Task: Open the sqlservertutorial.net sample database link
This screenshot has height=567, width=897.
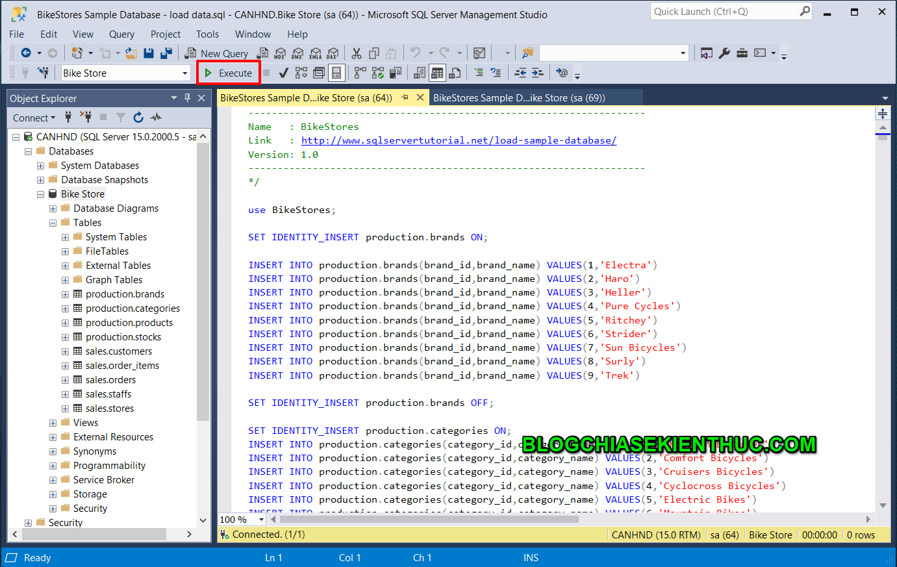Action: [459, 140]
